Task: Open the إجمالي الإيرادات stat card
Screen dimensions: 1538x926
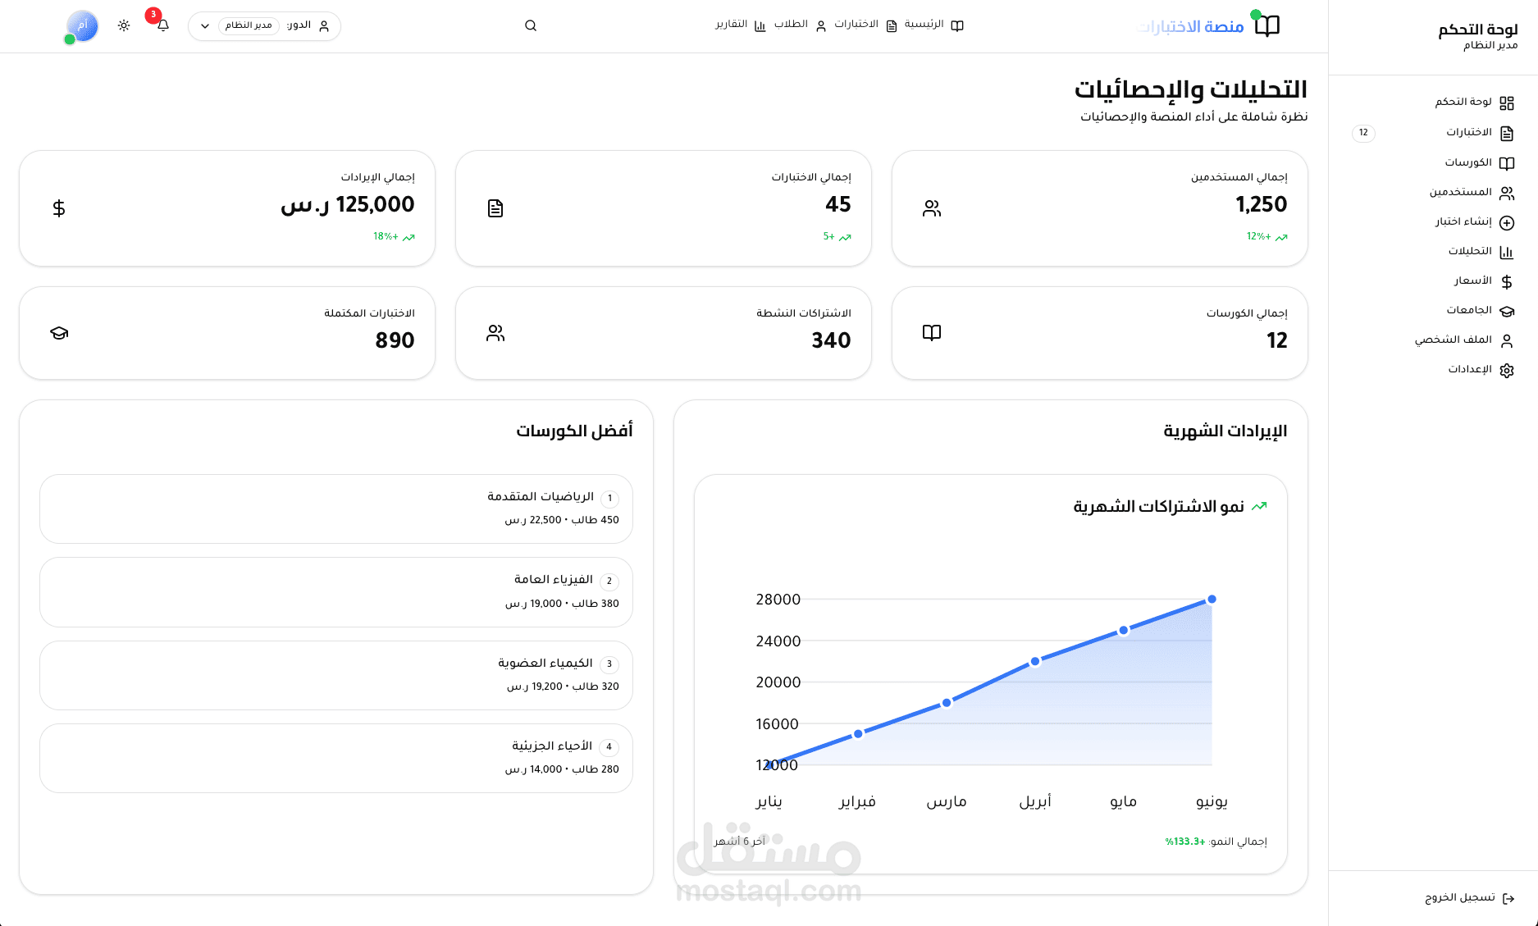Action: click(x=227, y=208)
